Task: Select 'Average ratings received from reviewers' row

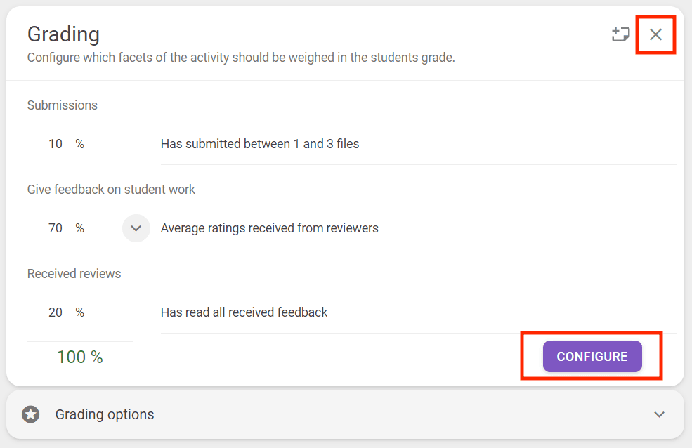Action: pos(270,228)
